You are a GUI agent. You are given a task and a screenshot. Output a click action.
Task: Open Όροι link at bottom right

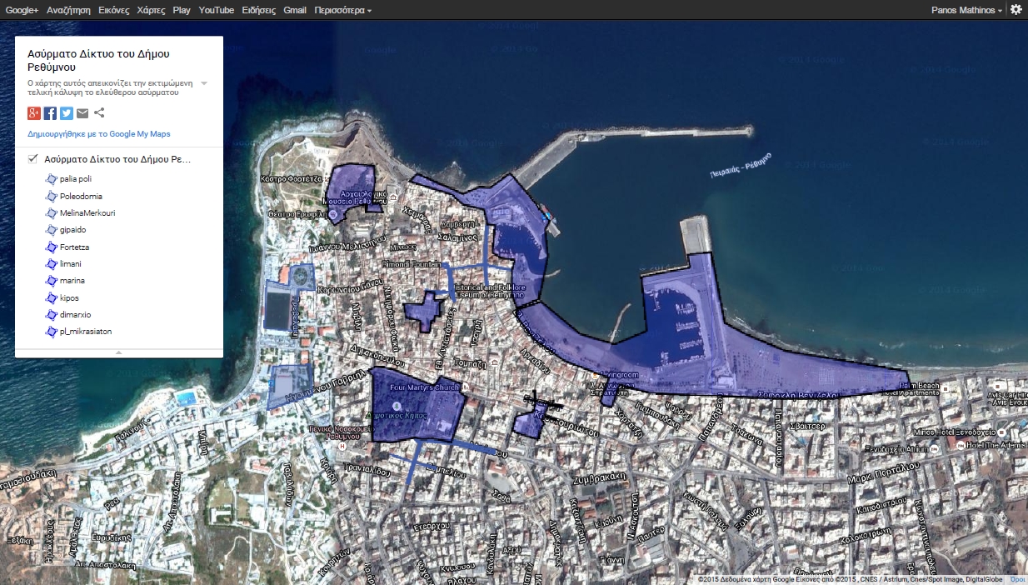tap(1017, 579)
